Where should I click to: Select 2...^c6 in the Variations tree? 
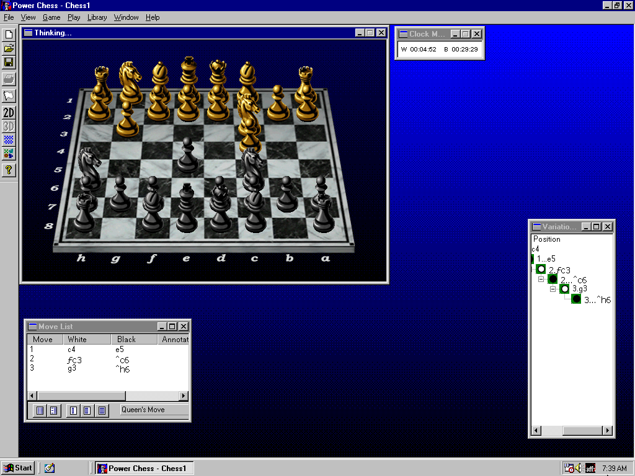click(574, 280)
